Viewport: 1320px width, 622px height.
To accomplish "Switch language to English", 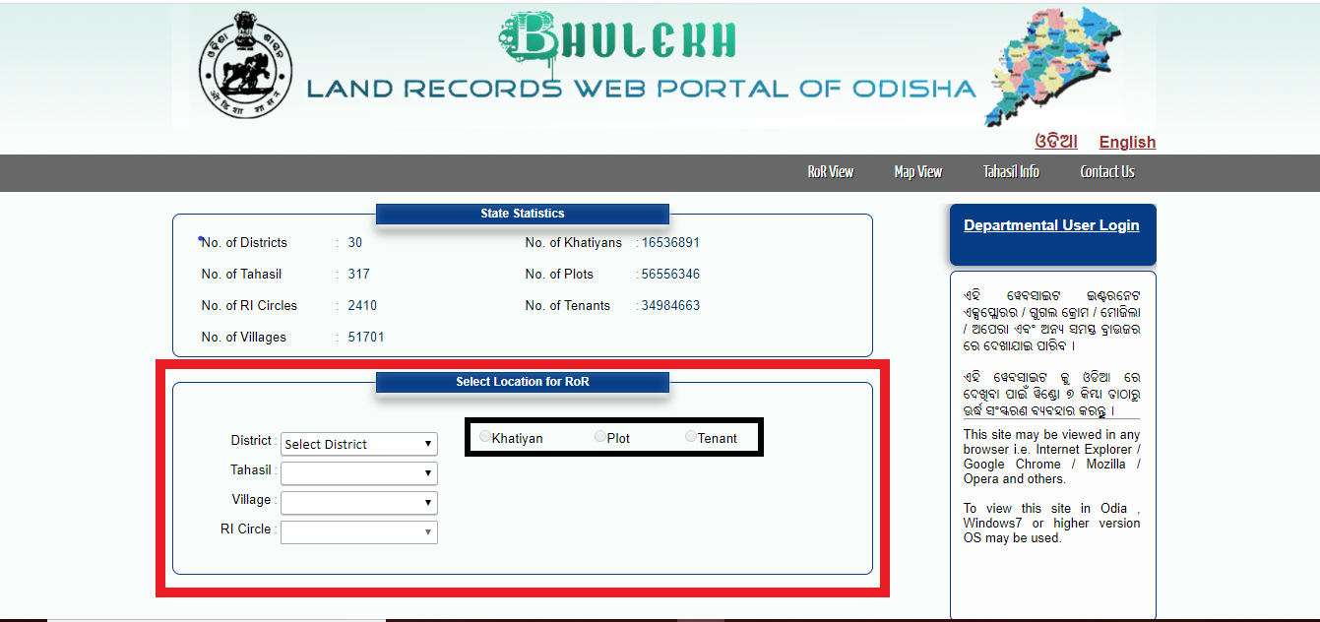I will click(1127, 142).
